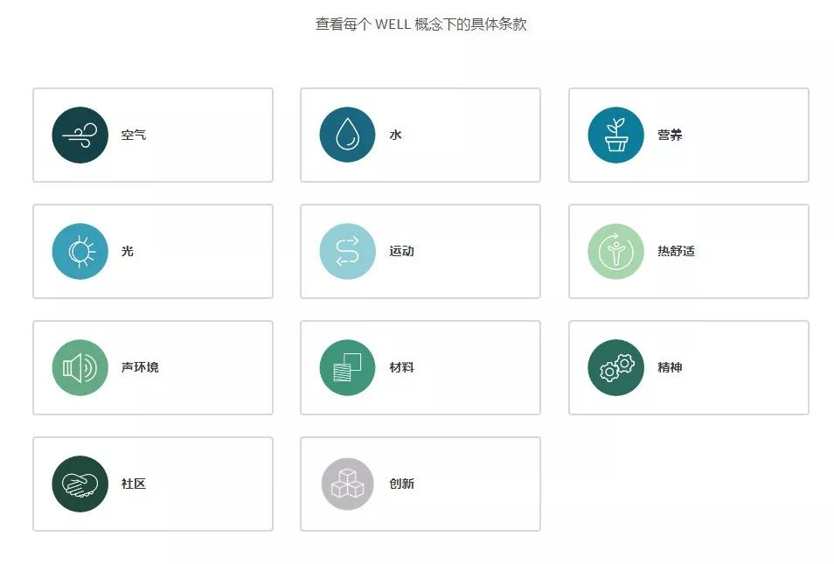This screenshot has height=564, width=834.
Task: Click the speaker icon for 声环境
Action: 80,368
